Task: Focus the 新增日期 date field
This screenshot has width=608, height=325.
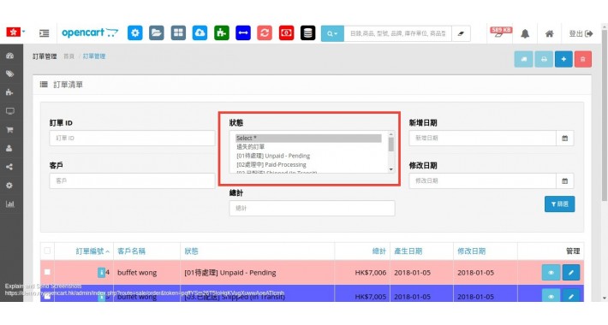Action: coord(482,139)
